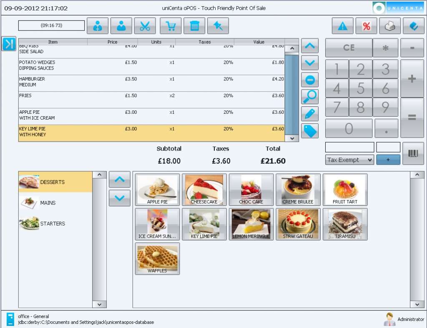The image size is (427, 328).
Task: Click the trash bin delete ticket icon
Action: (x=194, y=26)
